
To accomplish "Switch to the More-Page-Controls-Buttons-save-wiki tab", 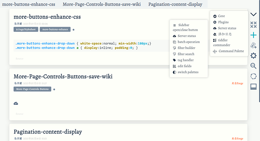I will 102,4.
